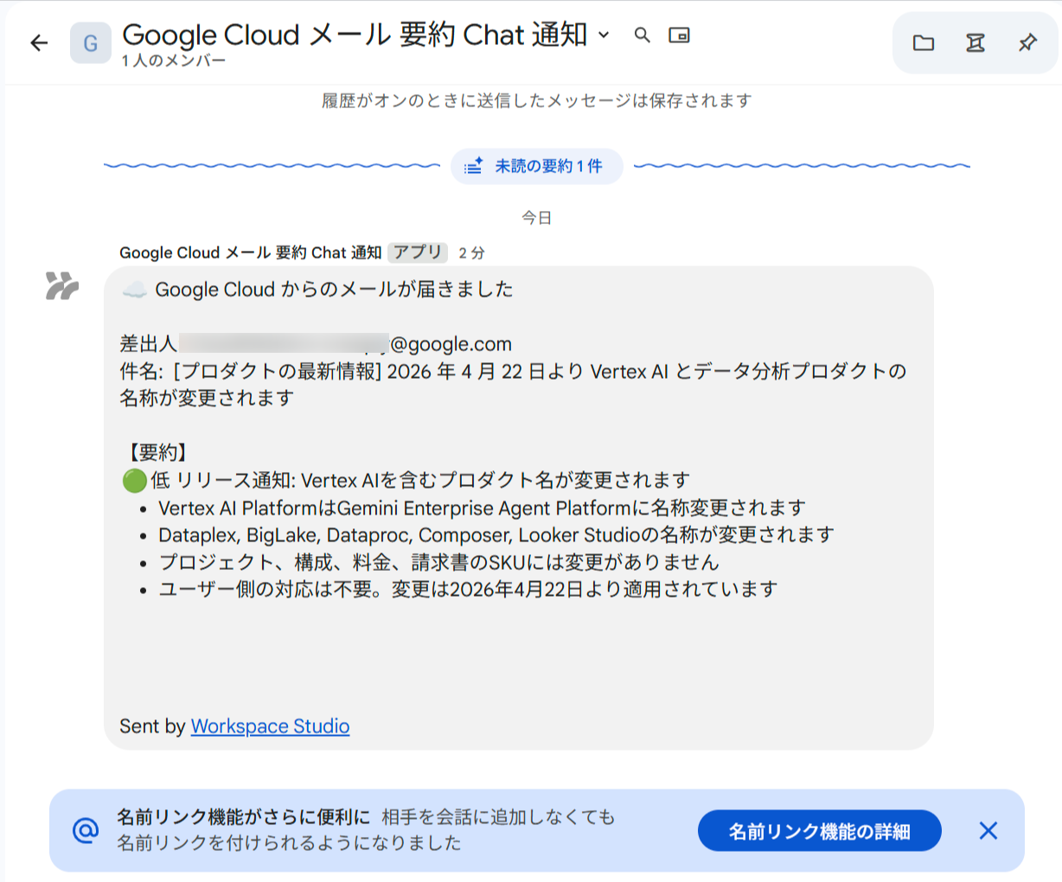
Task: Go back with the left arrow icon
Action: (x=39, y=42)
